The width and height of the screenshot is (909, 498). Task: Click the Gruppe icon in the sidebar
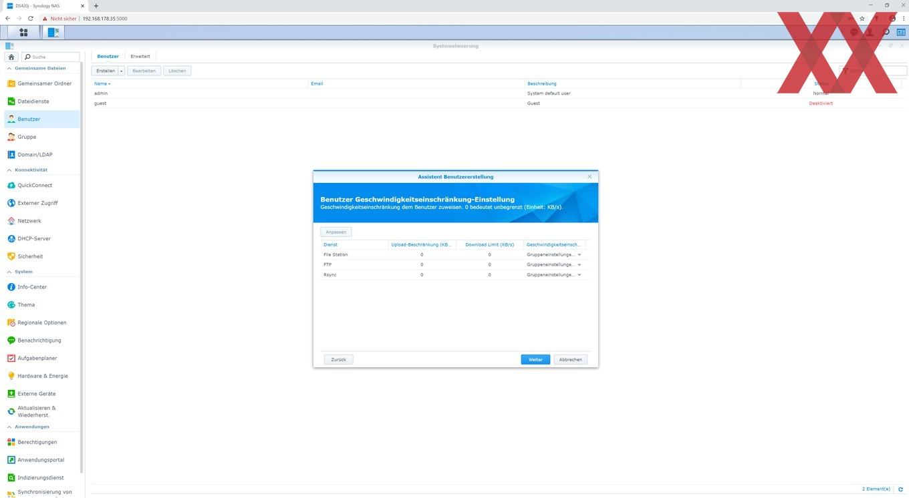(11, 137)
